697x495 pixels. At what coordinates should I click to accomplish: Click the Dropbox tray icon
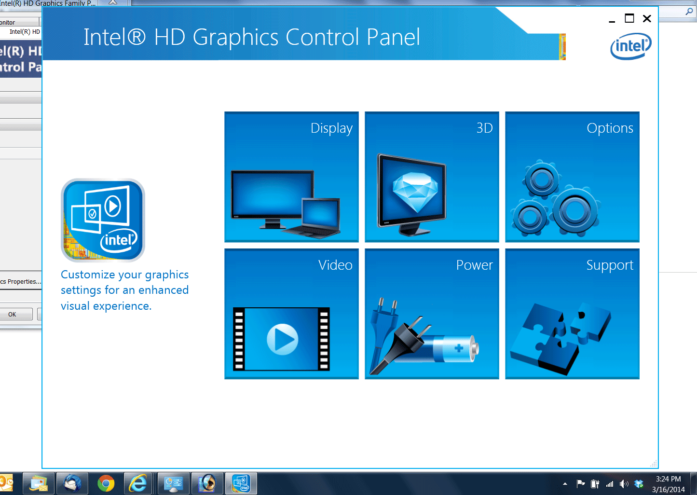(639, 484)
